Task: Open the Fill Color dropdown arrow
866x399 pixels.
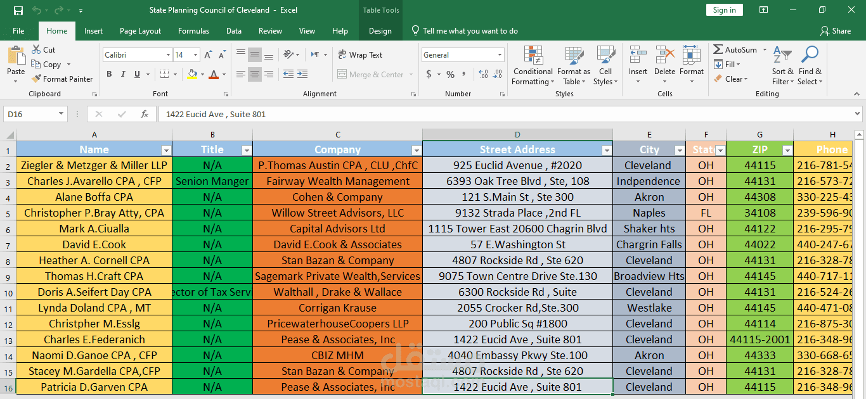Action: 202,75
